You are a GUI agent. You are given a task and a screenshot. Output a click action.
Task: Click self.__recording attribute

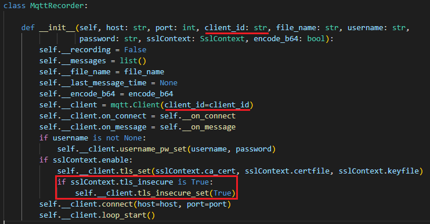pyautogui.click(x=75, y=50)
